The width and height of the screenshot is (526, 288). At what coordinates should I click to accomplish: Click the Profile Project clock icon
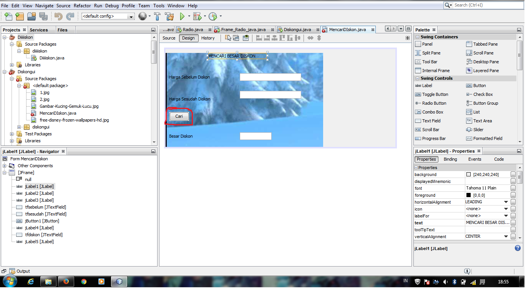coord(213,16)
